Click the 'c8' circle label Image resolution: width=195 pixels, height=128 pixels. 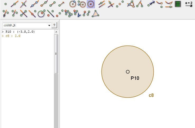(x=151, y=95)
